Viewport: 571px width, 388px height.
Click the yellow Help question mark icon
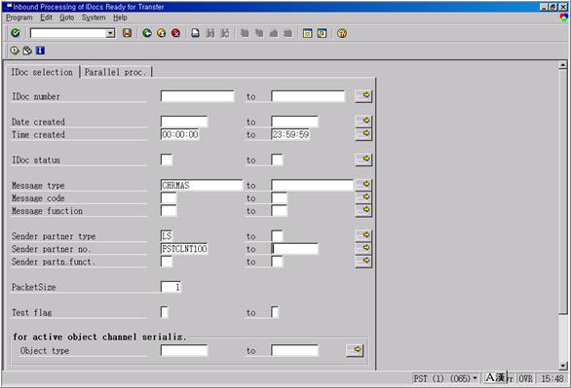click(x=342, y=33)
